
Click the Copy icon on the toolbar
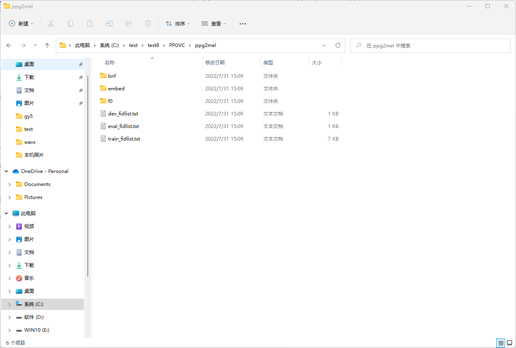pos(70,23)
